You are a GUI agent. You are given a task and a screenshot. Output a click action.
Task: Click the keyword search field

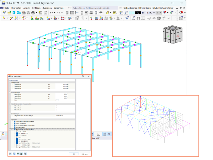(x=95, y=8)
